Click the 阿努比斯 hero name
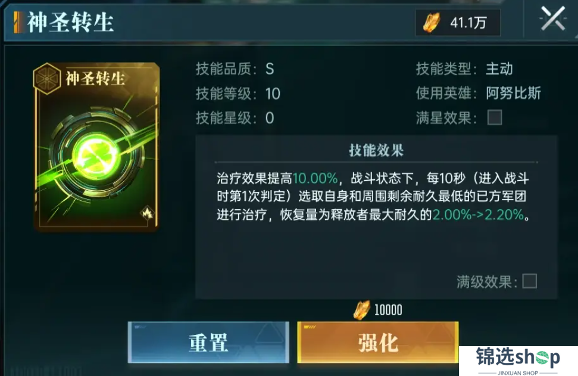The height and width of the screenshot is (376, 578). coord(513,93)
